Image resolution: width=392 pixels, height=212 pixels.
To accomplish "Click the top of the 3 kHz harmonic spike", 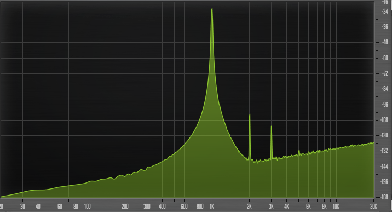I will tap(271, 127).
